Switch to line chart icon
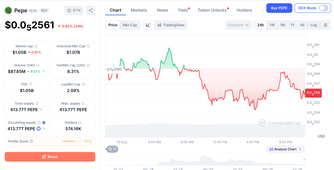 pos(148,25)
